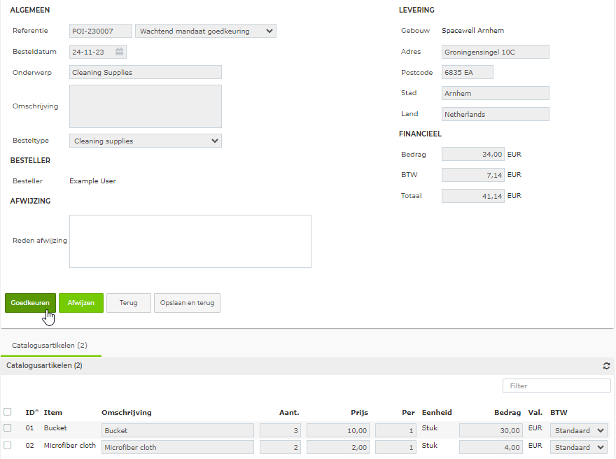Image resolution: width=616 pixels, height=459 pixels.
Task: Open the BTW Standaard dropdown for Microfiber cloth
Action: coord(578,447)
